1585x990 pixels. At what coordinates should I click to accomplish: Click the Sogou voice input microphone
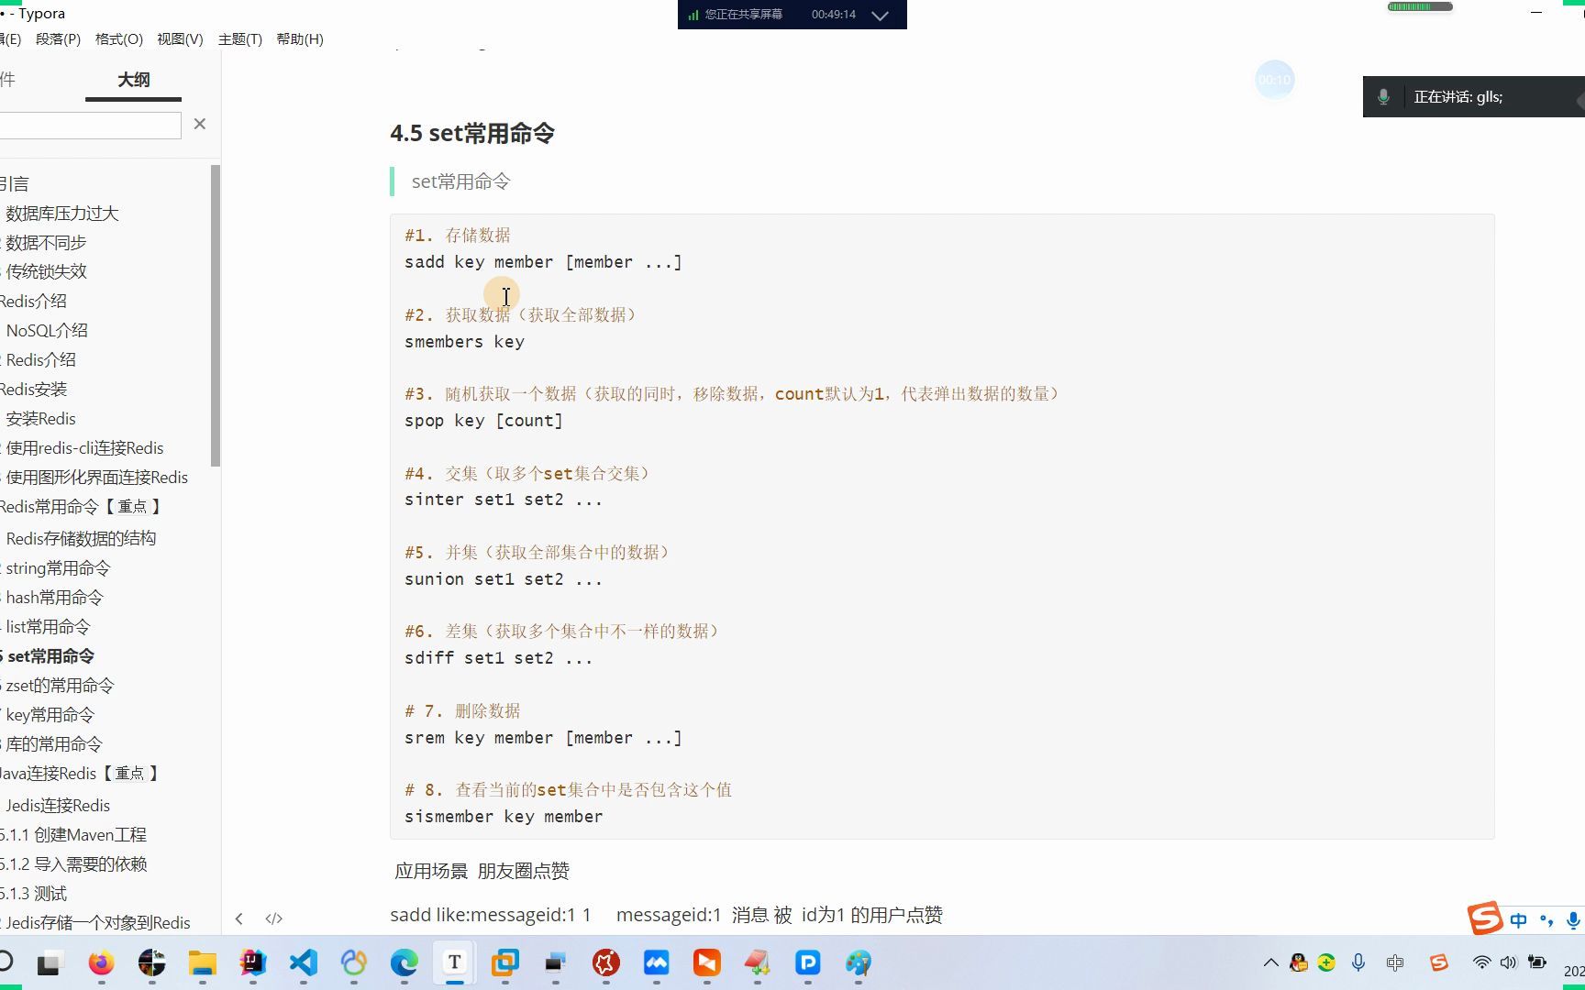(x=1574, y=920)
